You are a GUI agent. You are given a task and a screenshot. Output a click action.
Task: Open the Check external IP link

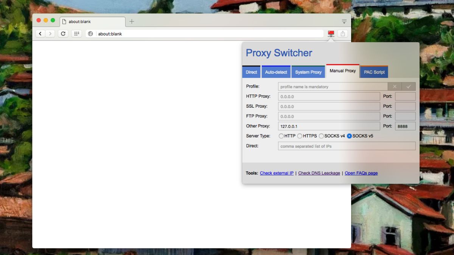click(x=277, y=173)
